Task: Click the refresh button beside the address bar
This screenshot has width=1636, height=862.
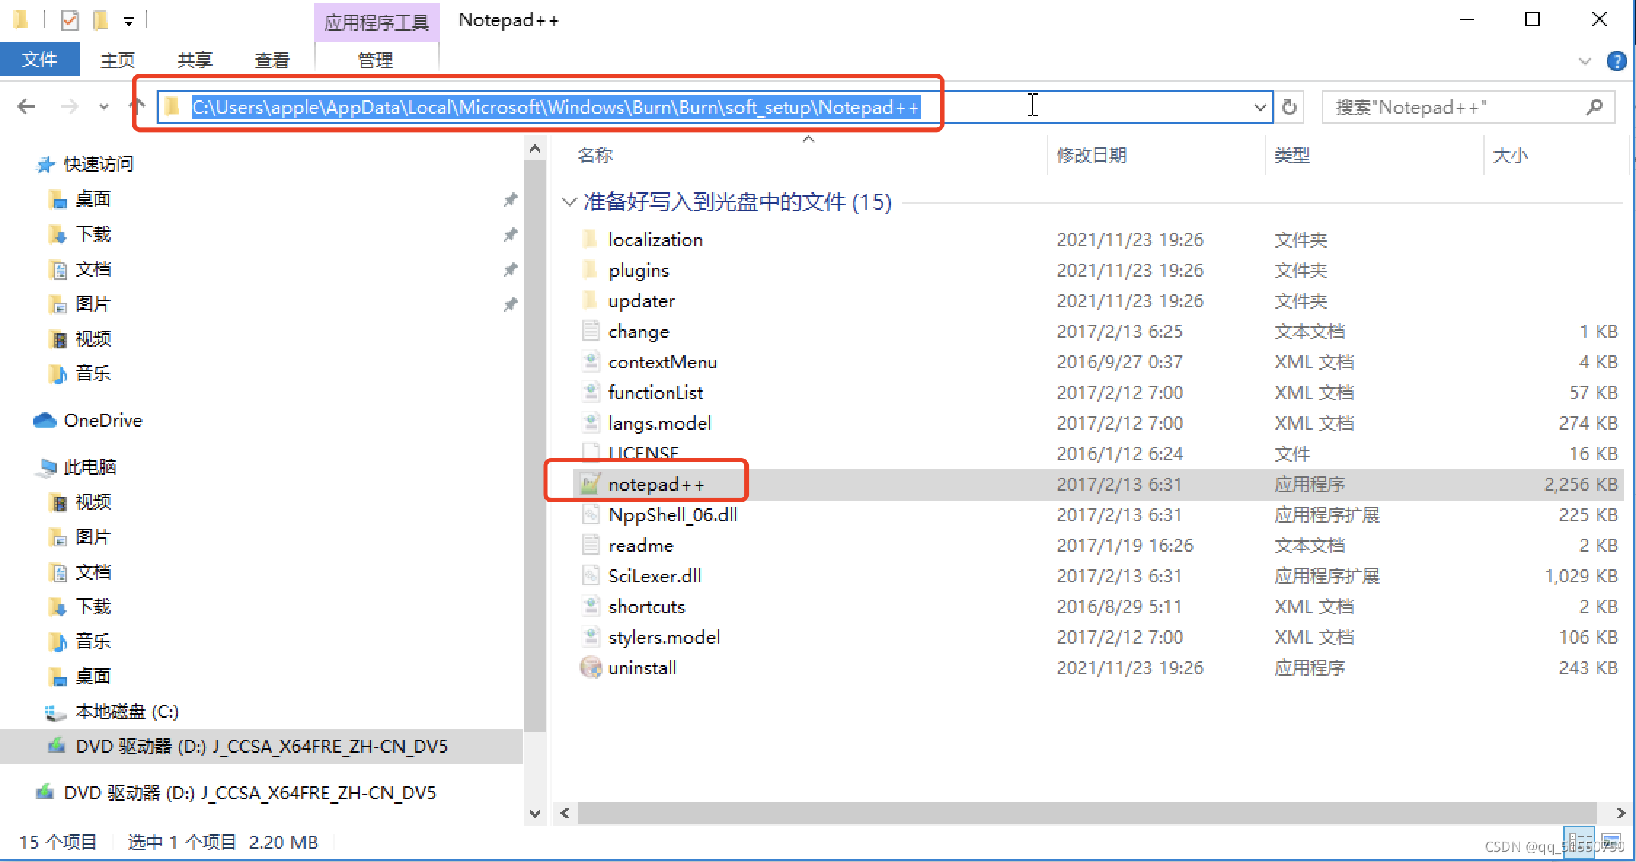Action: pyautogui.click(x=1289, y=107)
